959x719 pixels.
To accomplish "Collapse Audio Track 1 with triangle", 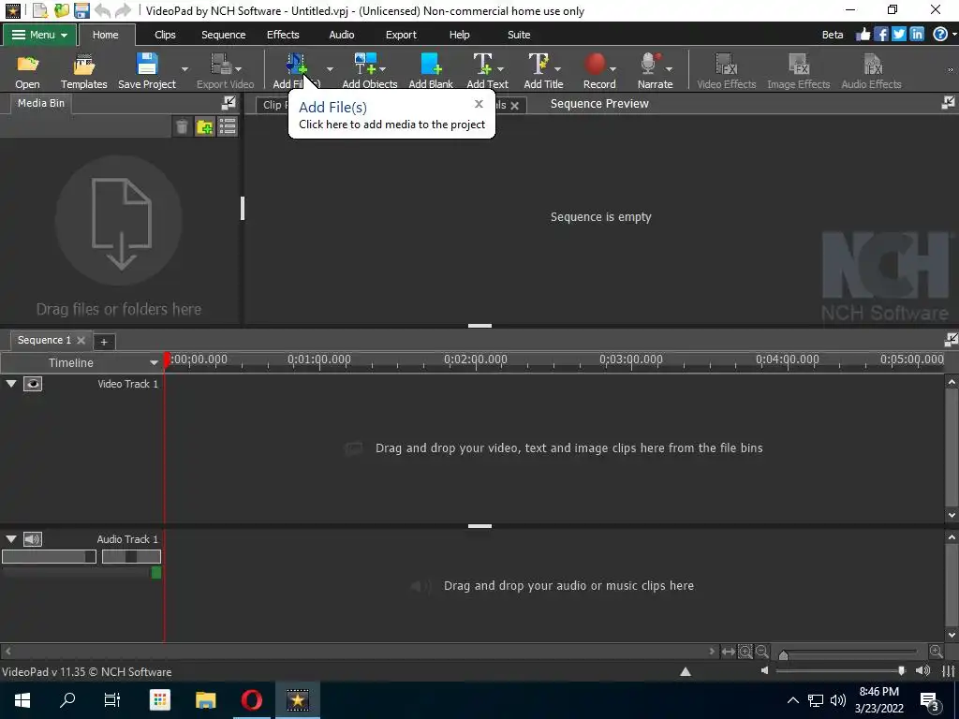I will (11, 539).
